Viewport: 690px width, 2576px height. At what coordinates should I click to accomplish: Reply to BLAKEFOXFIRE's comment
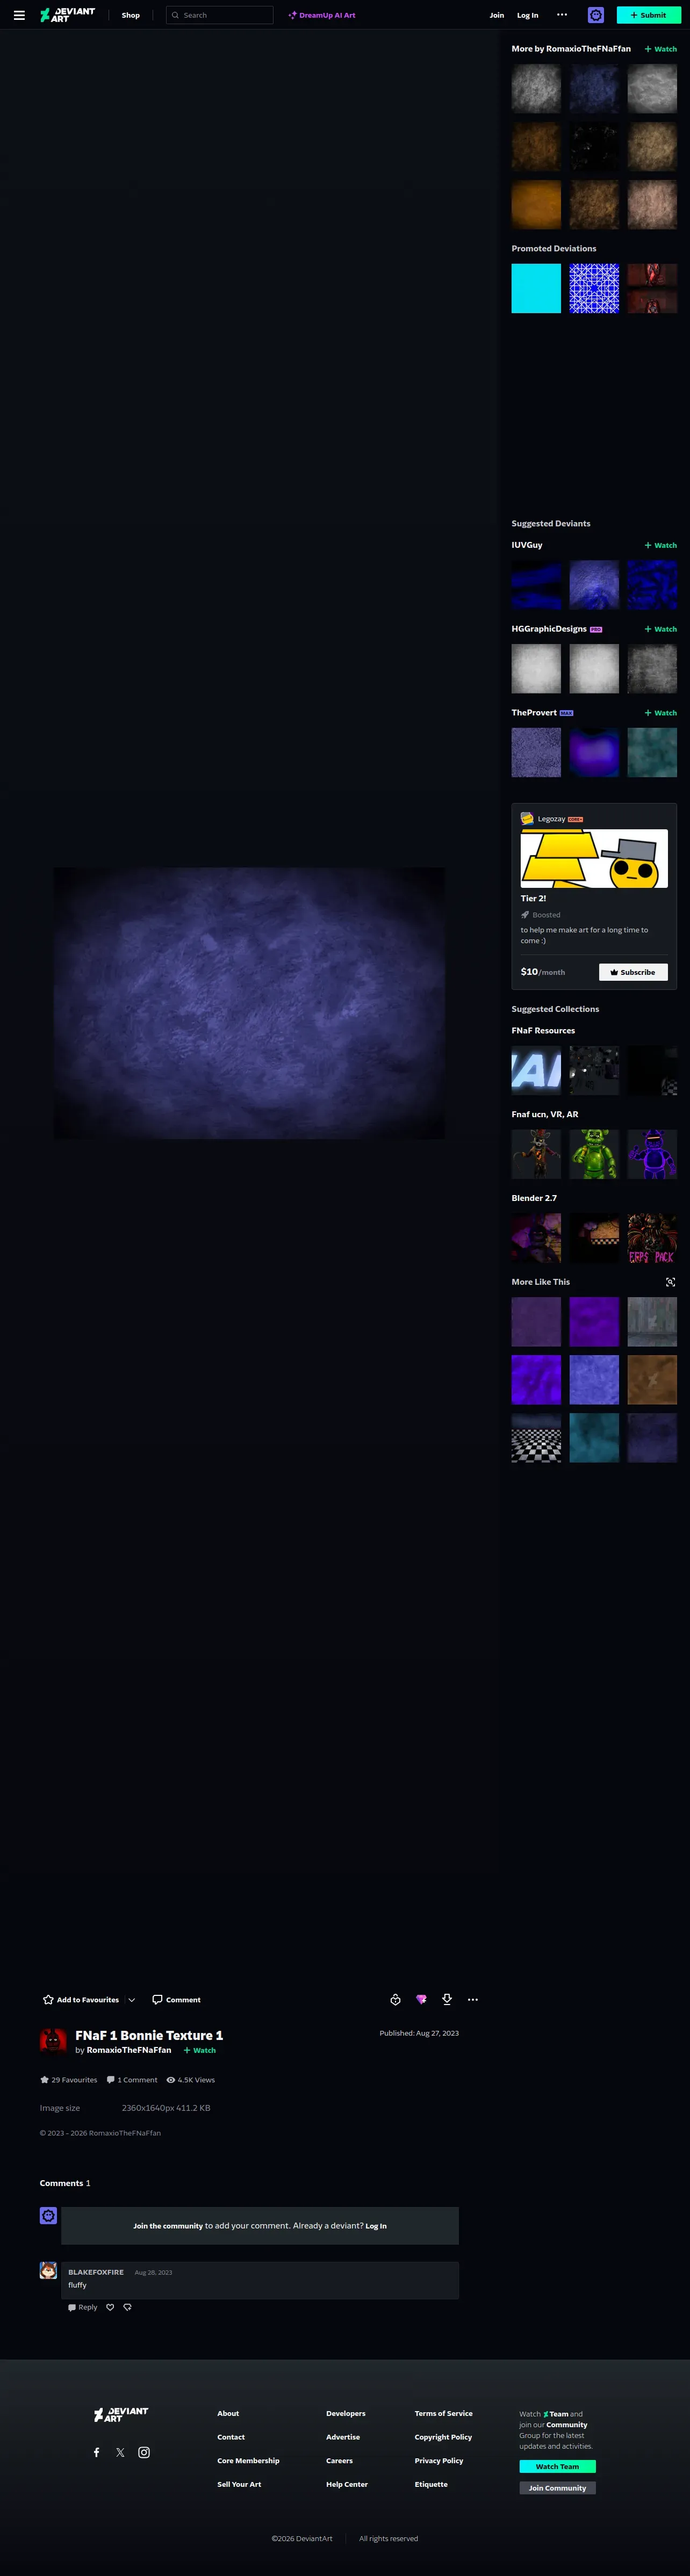pyautogui.click(x=83, y=2307)
